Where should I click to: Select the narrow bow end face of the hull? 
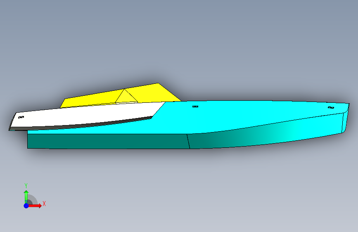tap(345, 121)
